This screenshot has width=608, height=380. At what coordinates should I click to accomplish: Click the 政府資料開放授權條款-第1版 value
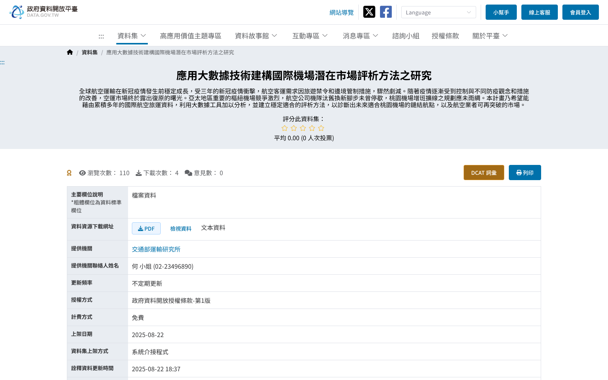171,301
